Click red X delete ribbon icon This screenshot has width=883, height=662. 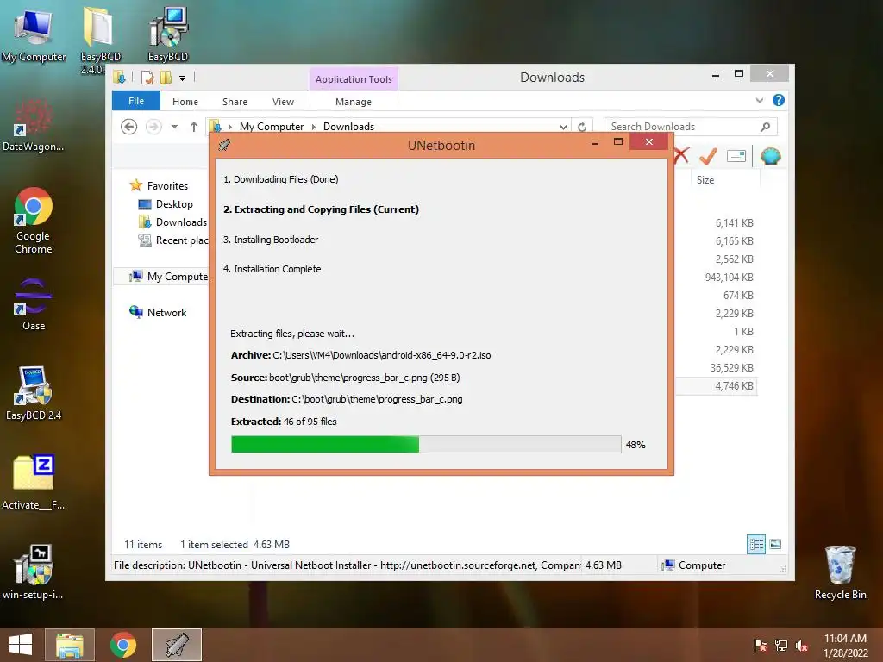pyautogui.click(x=681, y=155)
